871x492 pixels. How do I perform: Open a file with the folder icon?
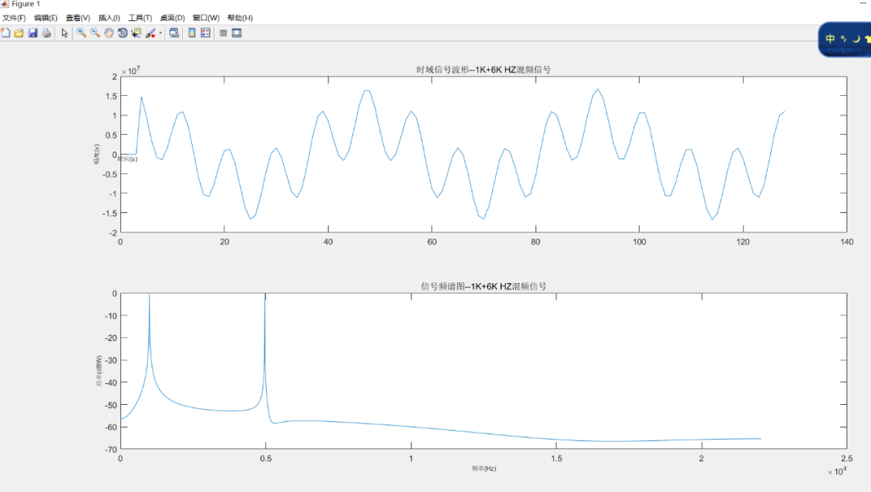click(x=19, y=33)
